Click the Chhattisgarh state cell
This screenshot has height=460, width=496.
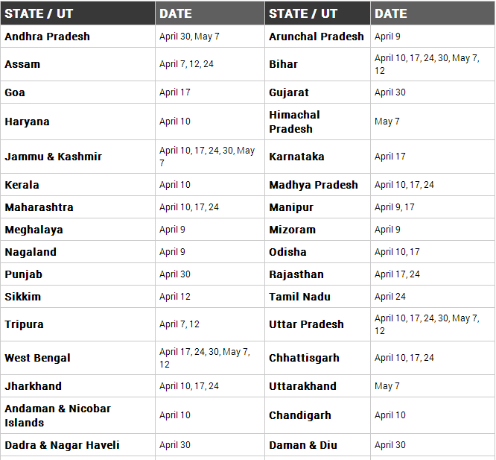click(x=317, y=358)
